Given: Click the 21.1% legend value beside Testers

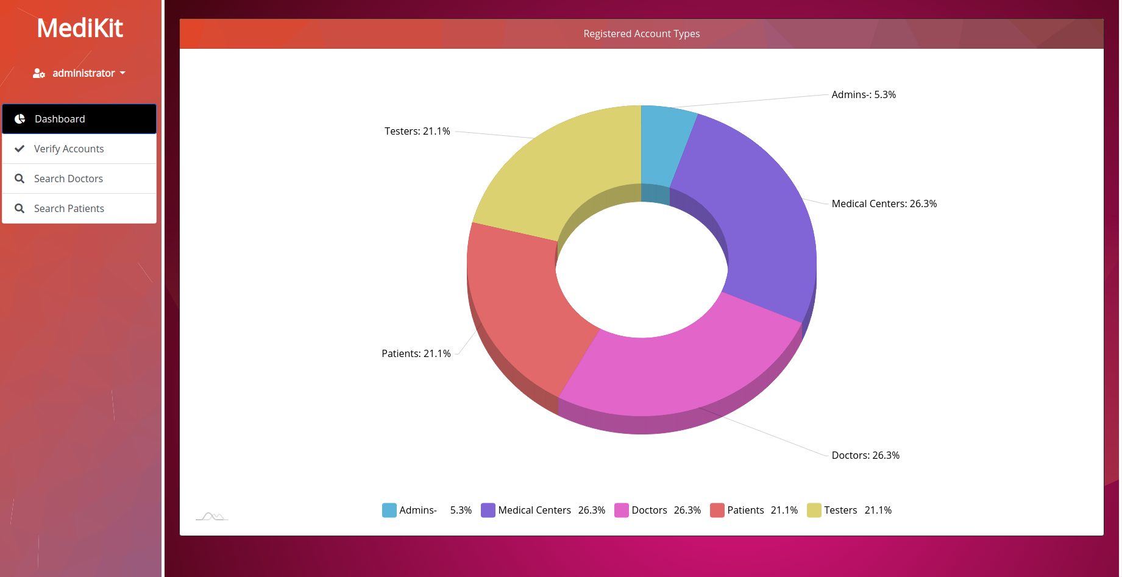Looking at the screenshot, I should 878,510.
